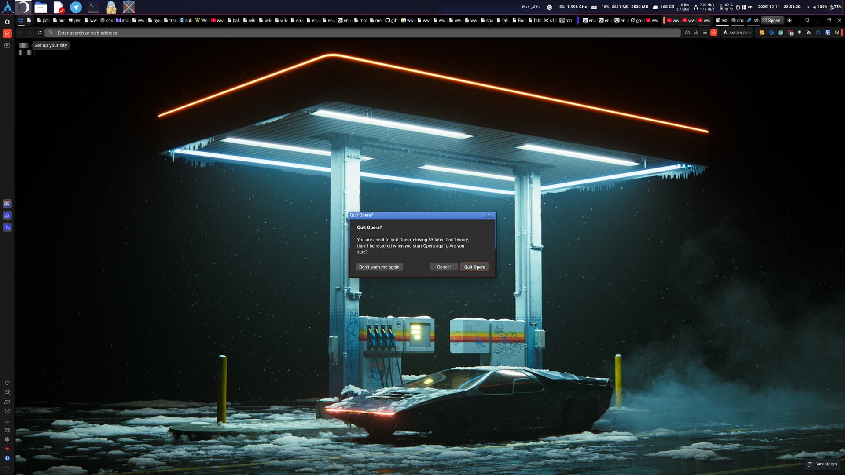The height and width of the screenshot is (475, 845).
Task: Open sidebar bookmarks heart icon
Action: [x=7, y=383]
